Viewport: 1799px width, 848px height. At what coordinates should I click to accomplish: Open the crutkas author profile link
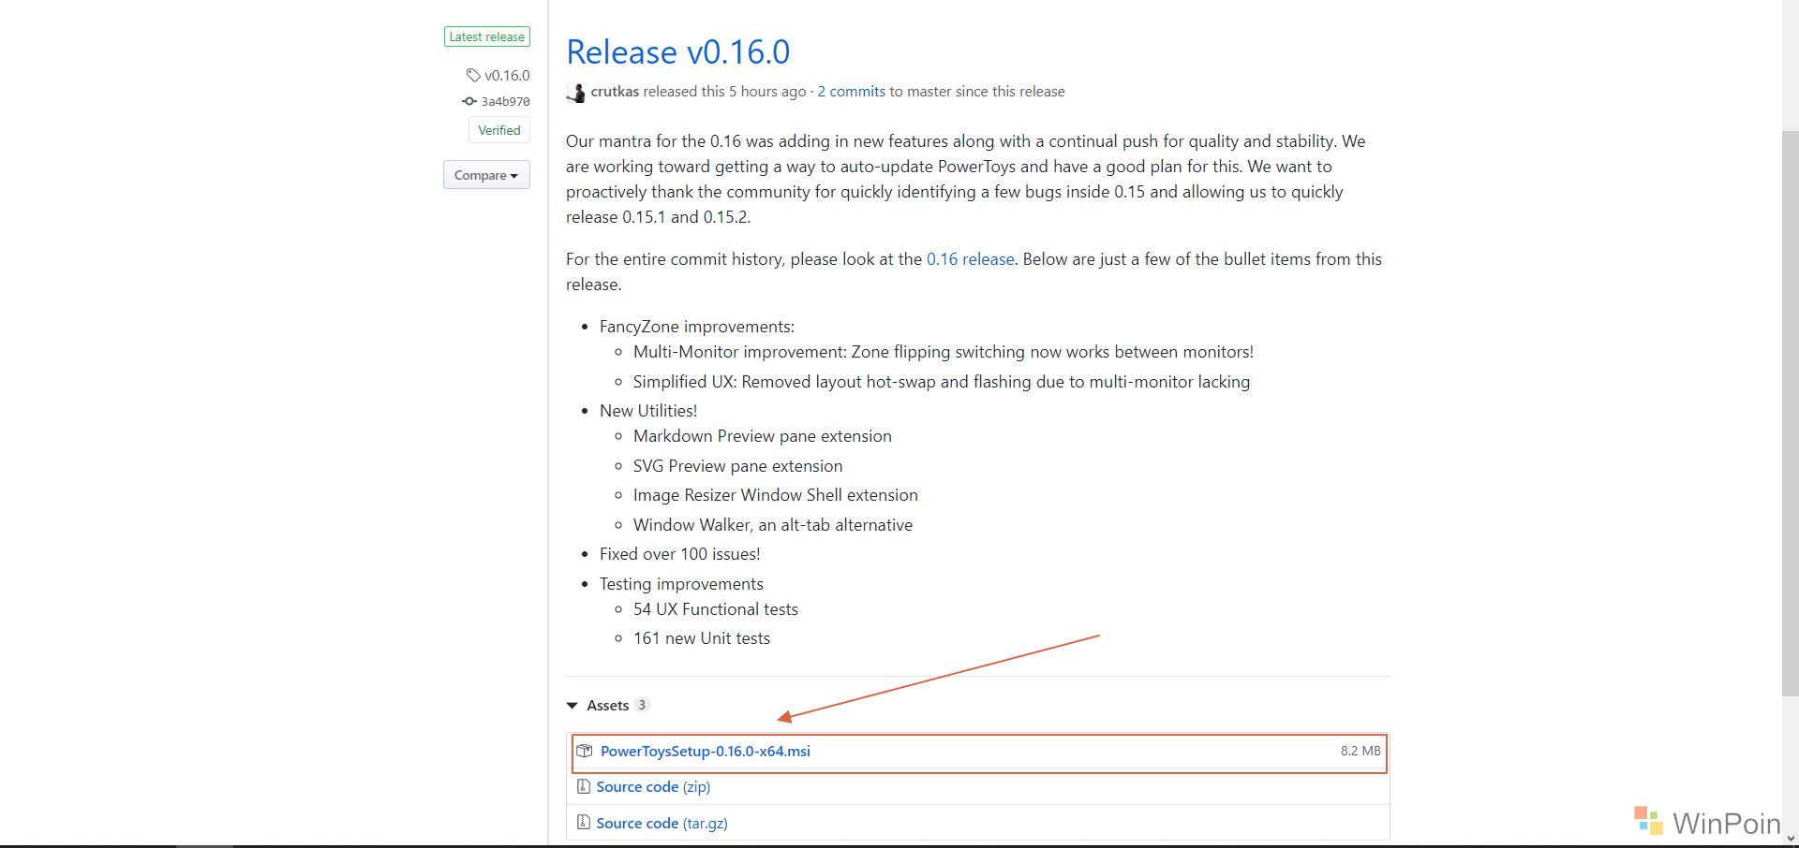point(615,92)
